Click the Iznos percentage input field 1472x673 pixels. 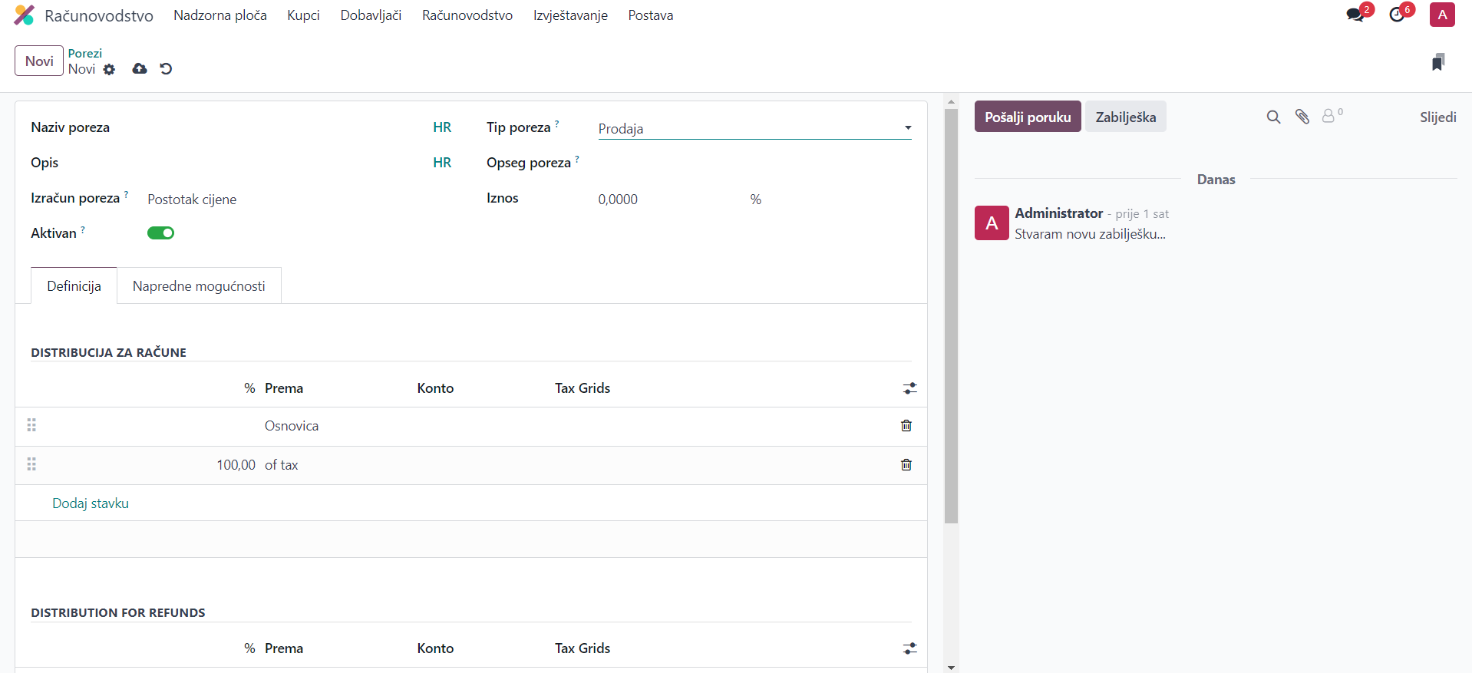coord(668,200)
